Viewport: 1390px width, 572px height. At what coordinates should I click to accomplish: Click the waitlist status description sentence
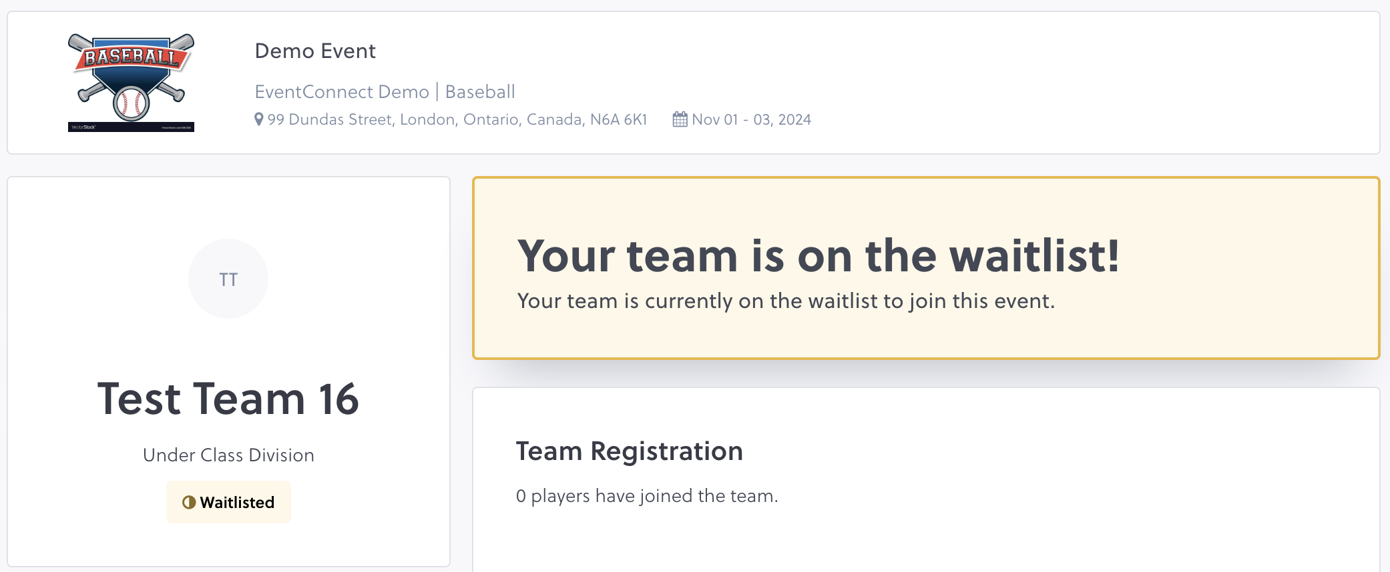click(x=786, y=301)
